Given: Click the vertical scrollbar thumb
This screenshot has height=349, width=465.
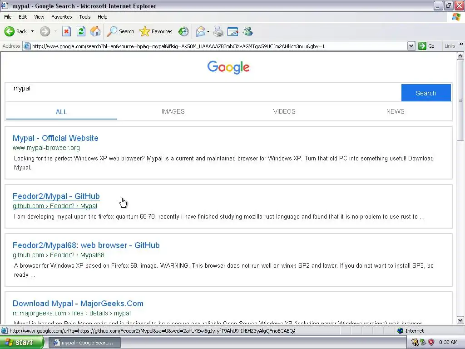Looking at the screenshot, I should (460, 100).
